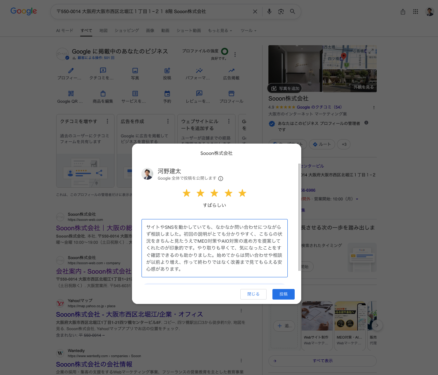Open the 写真 photo icon
438x375 pixels.
coord(135,70)
